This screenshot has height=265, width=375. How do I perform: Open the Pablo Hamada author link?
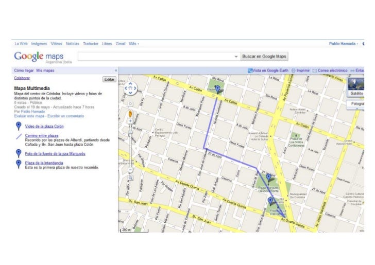coord(33,111)
